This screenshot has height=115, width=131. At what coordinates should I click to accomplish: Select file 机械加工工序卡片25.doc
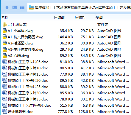pos(28,87)
